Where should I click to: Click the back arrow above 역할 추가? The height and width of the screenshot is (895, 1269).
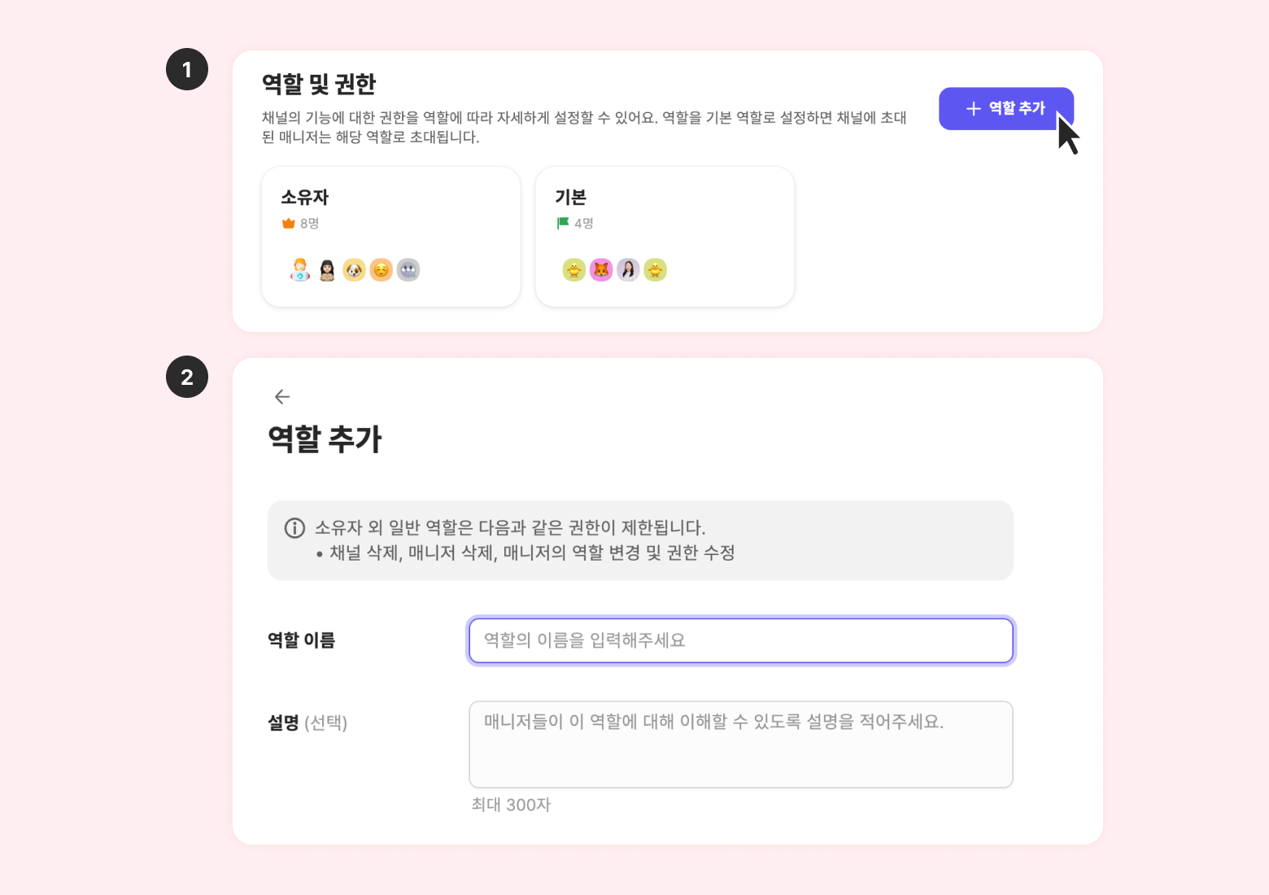(282, 396)
